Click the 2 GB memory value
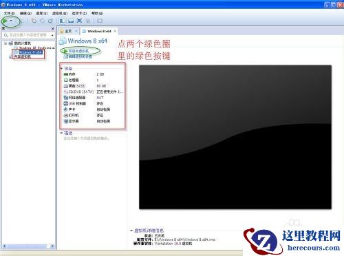Screen dimensions: 344x256 pos(100,74)
